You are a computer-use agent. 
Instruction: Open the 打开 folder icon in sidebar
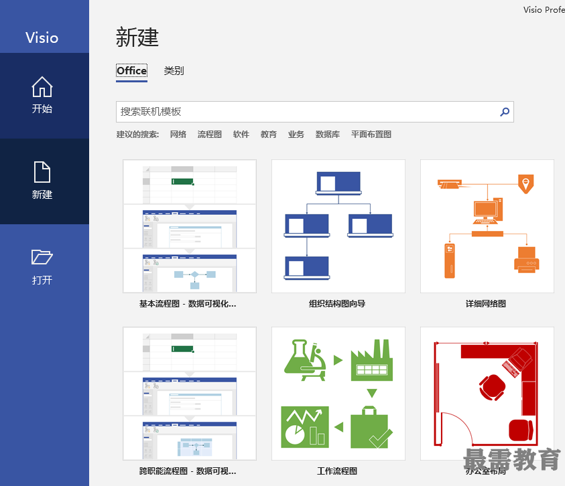pos(42,257)
